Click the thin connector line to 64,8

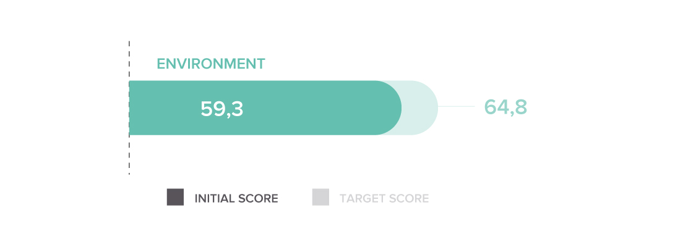(457, 107)
